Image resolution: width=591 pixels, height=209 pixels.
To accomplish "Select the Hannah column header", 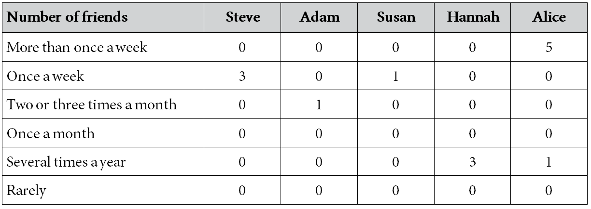I will pyautogui.click(x=472, y=18).
